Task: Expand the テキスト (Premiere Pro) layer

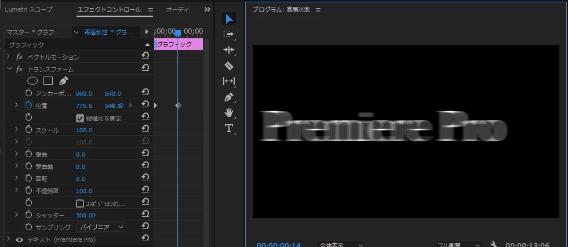Action: (9, 239)
